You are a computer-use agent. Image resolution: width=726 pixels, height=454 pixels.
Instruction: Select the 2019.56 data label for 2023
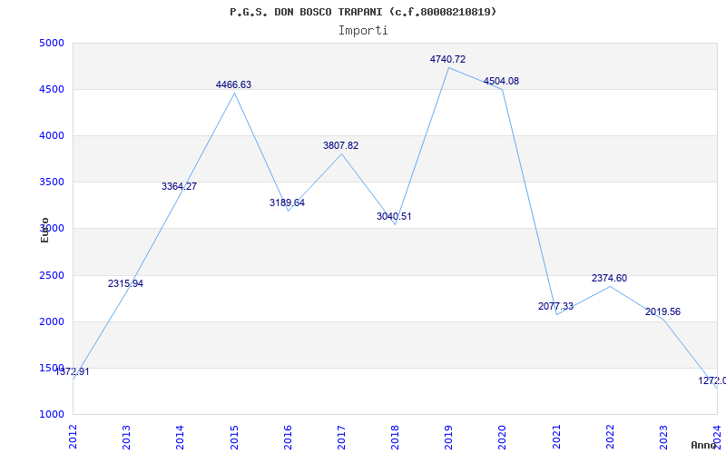pos(663,311)
